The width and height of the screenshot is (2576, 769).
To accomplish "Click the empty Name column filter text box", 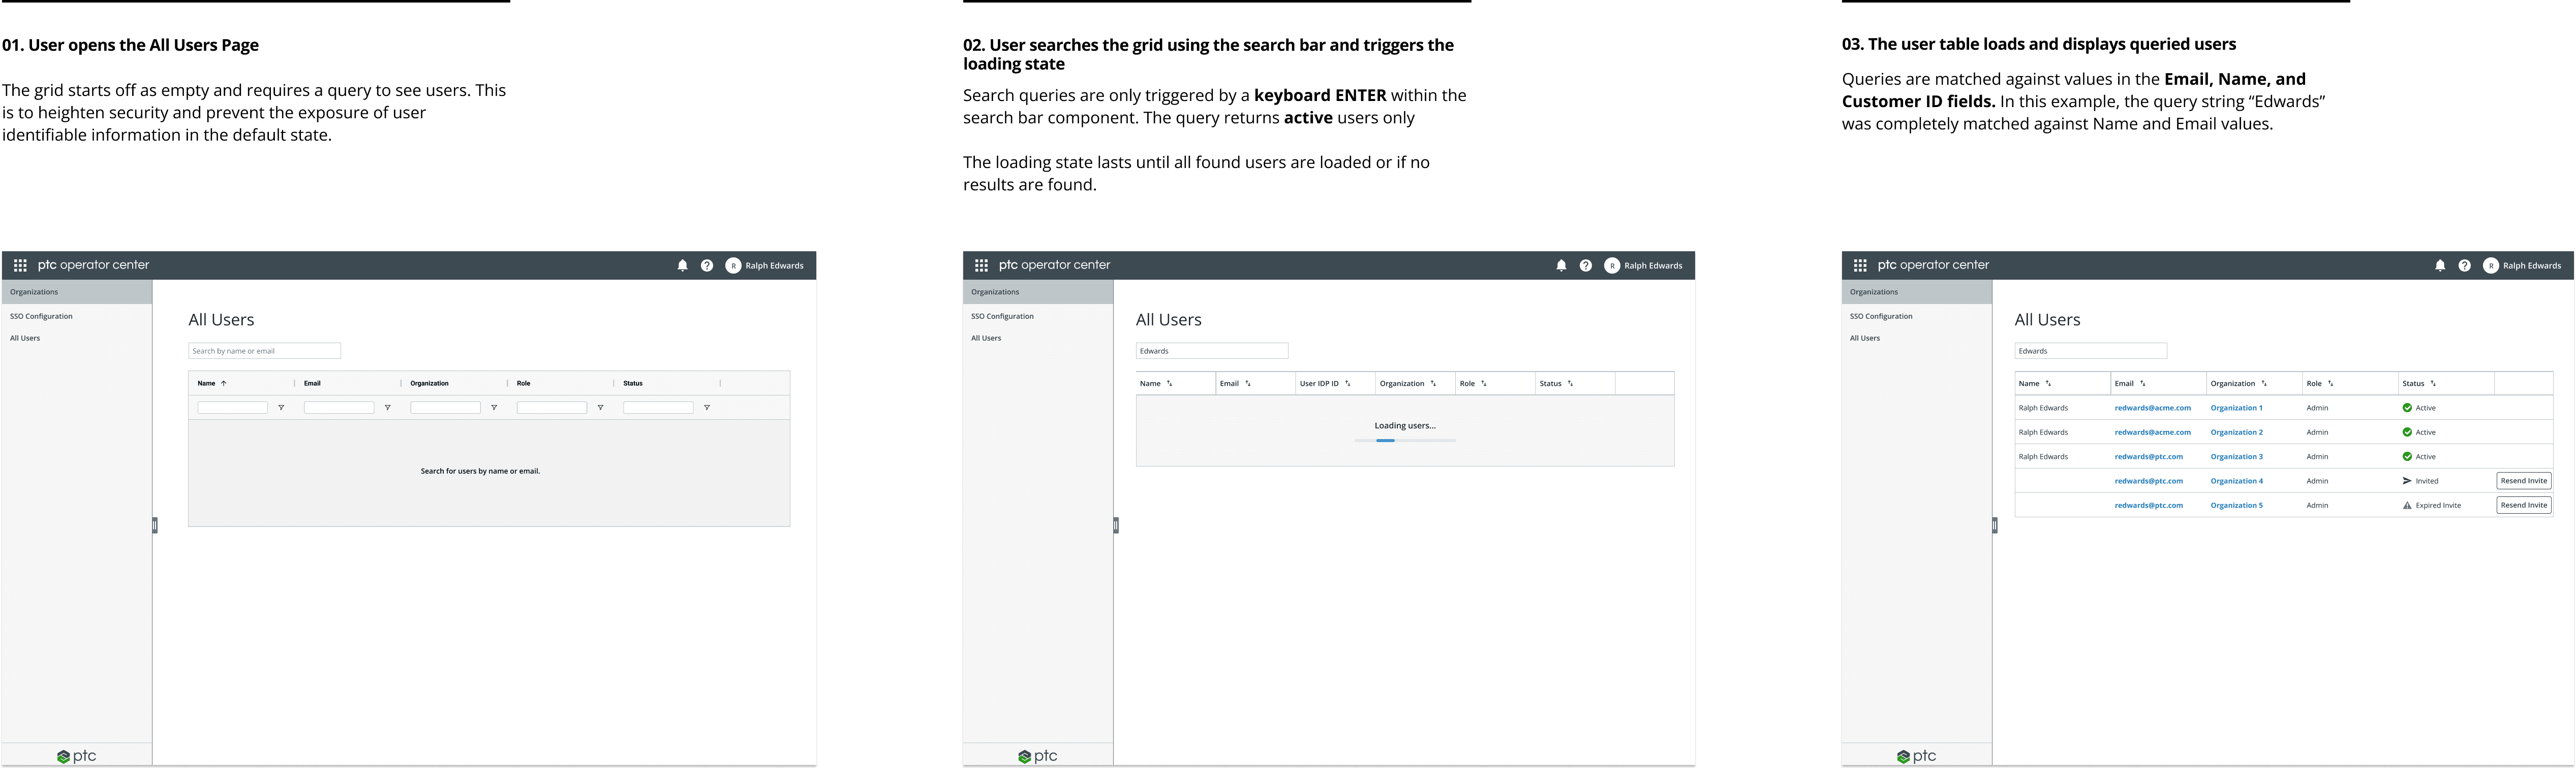I will click(x=232, y=408).
